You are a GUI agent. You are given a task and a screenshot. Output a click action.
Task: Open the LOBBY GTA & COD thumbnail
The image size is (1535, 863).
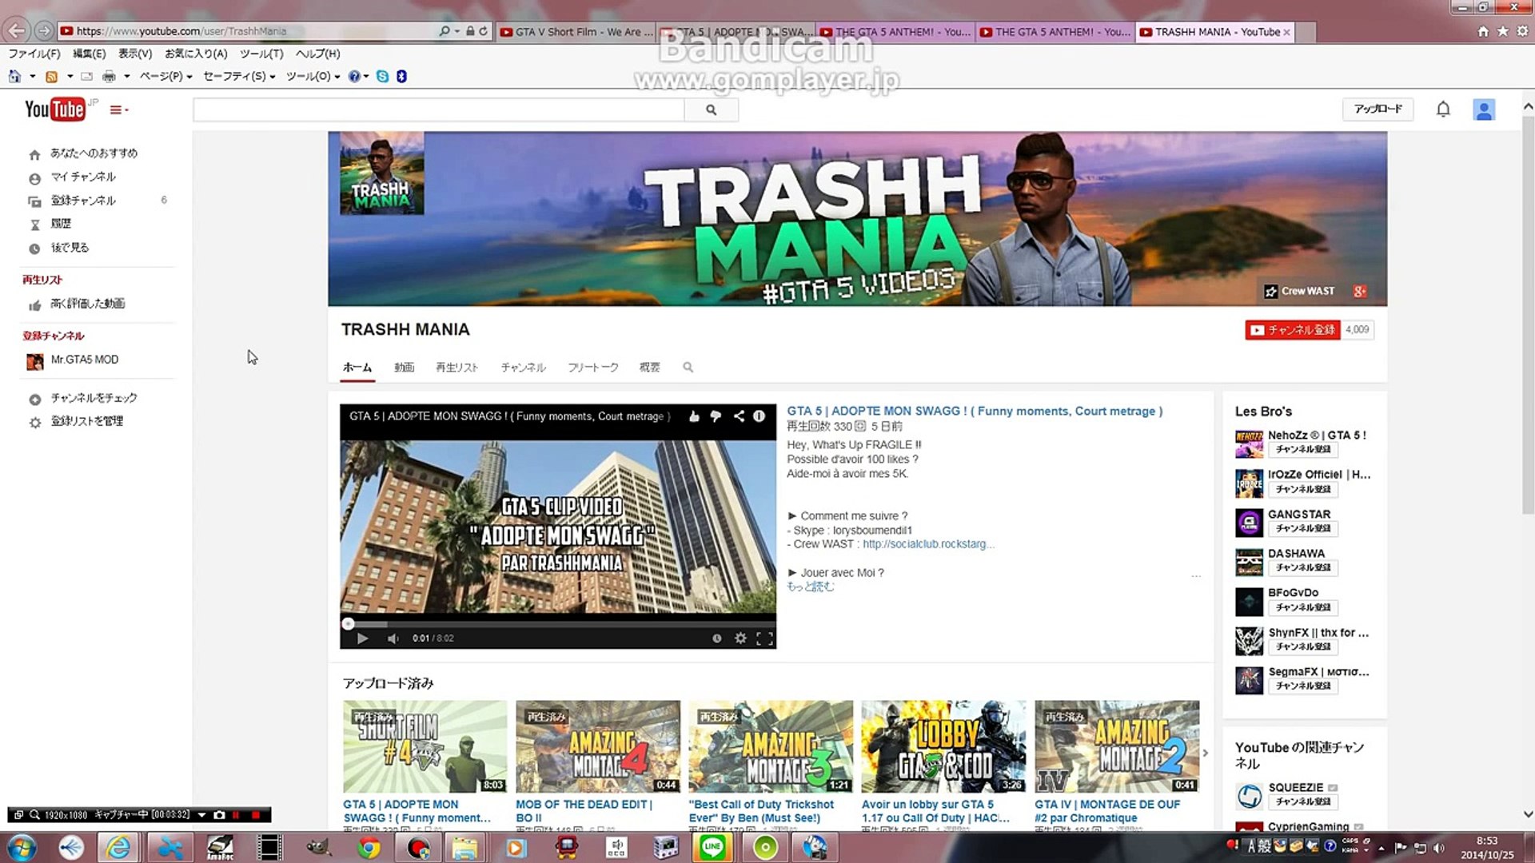click(x=943, y=746)
